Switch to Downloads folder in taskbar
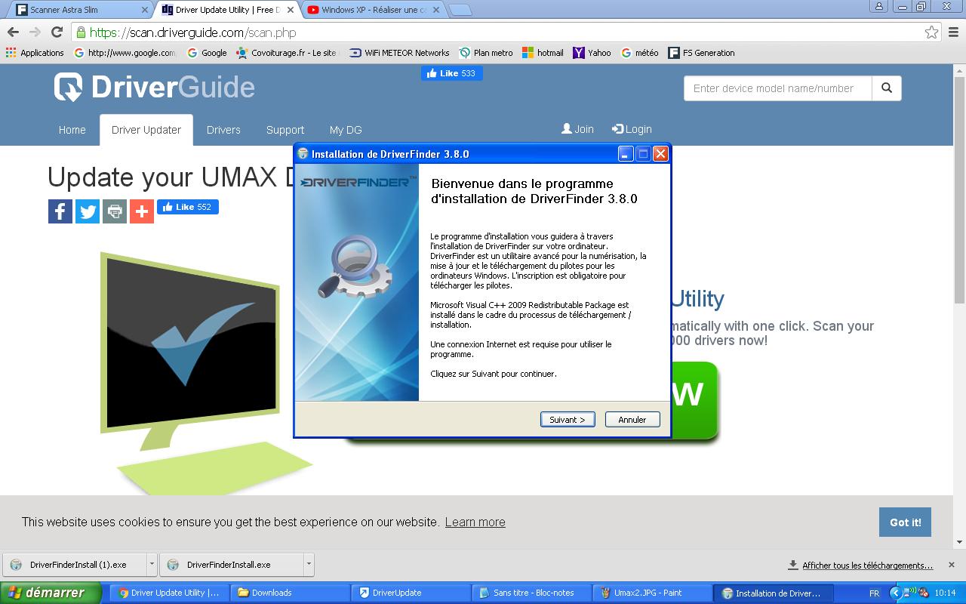Viewport: 966px width, 604px height. (x=291, y=593)
